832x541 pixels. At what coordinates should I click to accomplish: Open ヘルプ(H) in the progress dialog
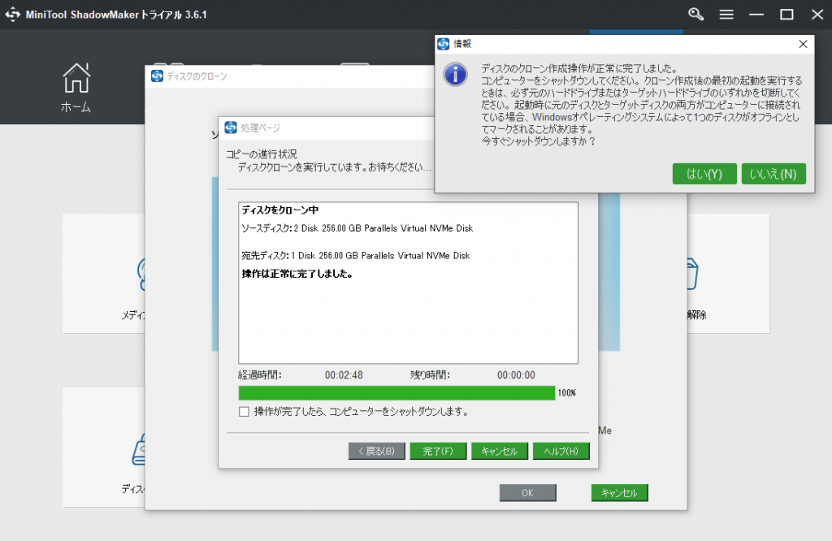[561, 452]
